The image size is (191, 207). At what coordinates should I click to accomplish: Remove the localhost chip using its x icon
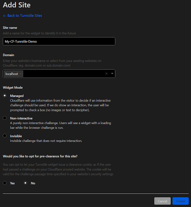pos(21,74)
